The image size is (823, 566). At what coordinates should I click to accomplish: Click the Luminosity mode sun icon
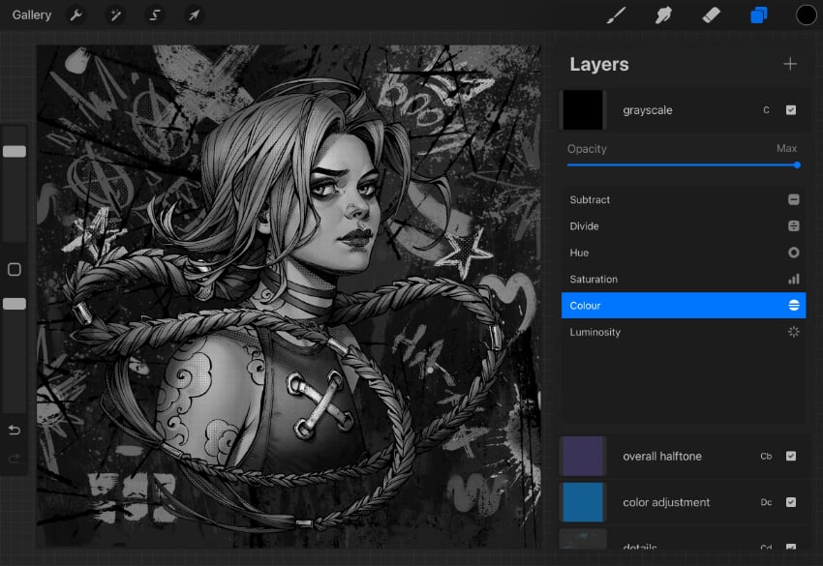794,332
